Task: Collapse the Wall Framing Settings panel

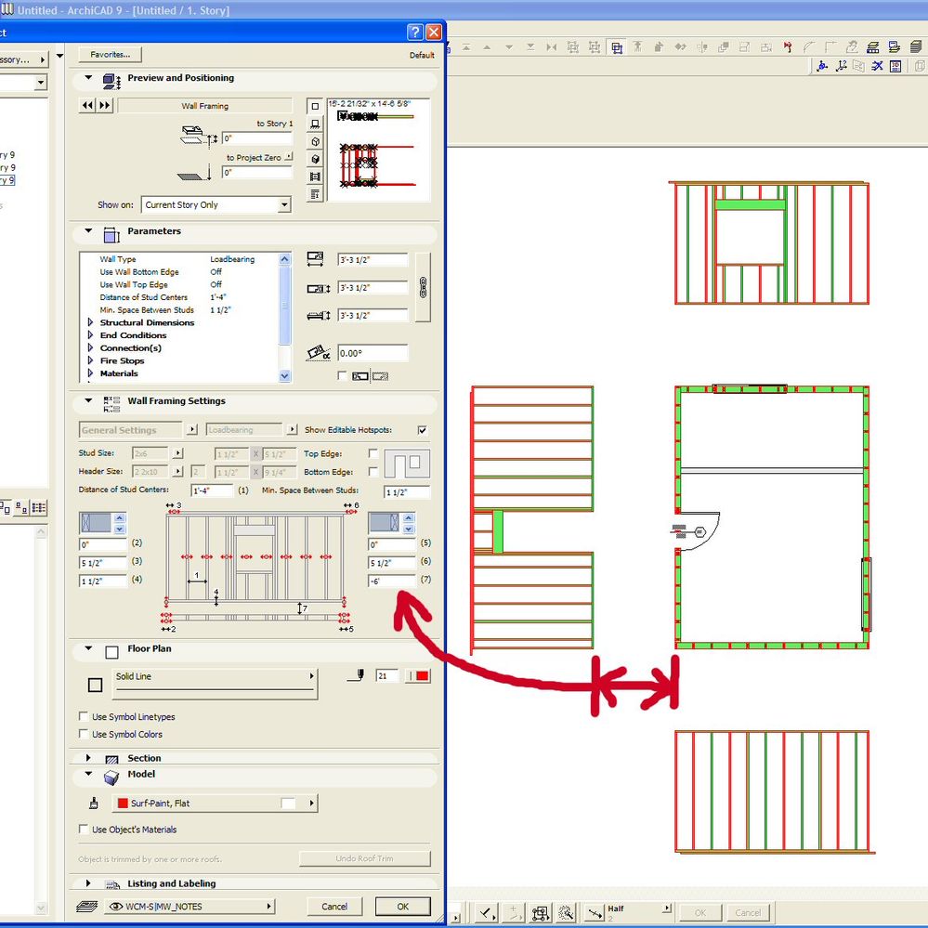Action: [x=89, y=400]
